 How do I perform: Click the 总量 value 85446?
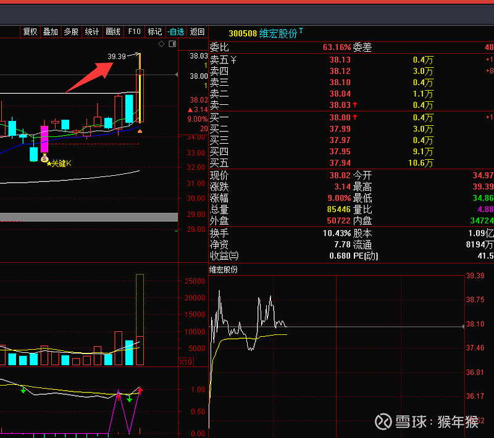pyautogui.click(x=338, y=209)
